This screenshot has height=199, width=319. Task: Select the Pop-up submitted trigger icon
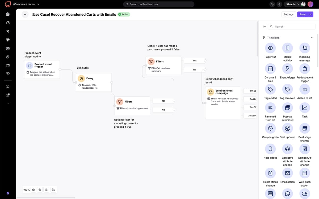pos(287,108)
